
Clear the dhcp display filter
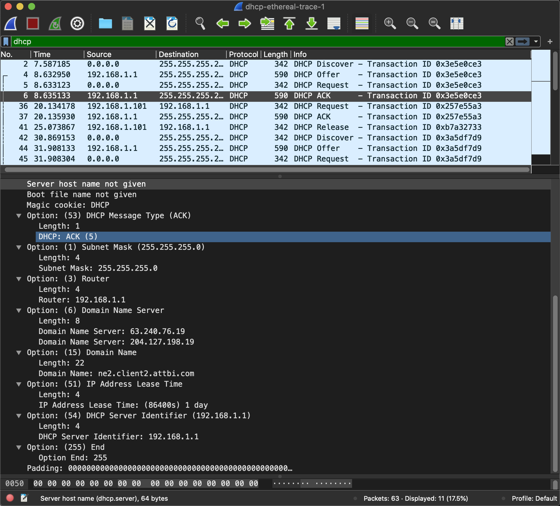[510, 42]
